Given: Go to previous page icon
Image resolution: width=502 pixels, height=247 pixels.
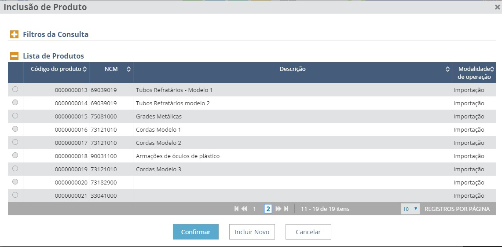Looking at the screenshot, I should point(245,209).
